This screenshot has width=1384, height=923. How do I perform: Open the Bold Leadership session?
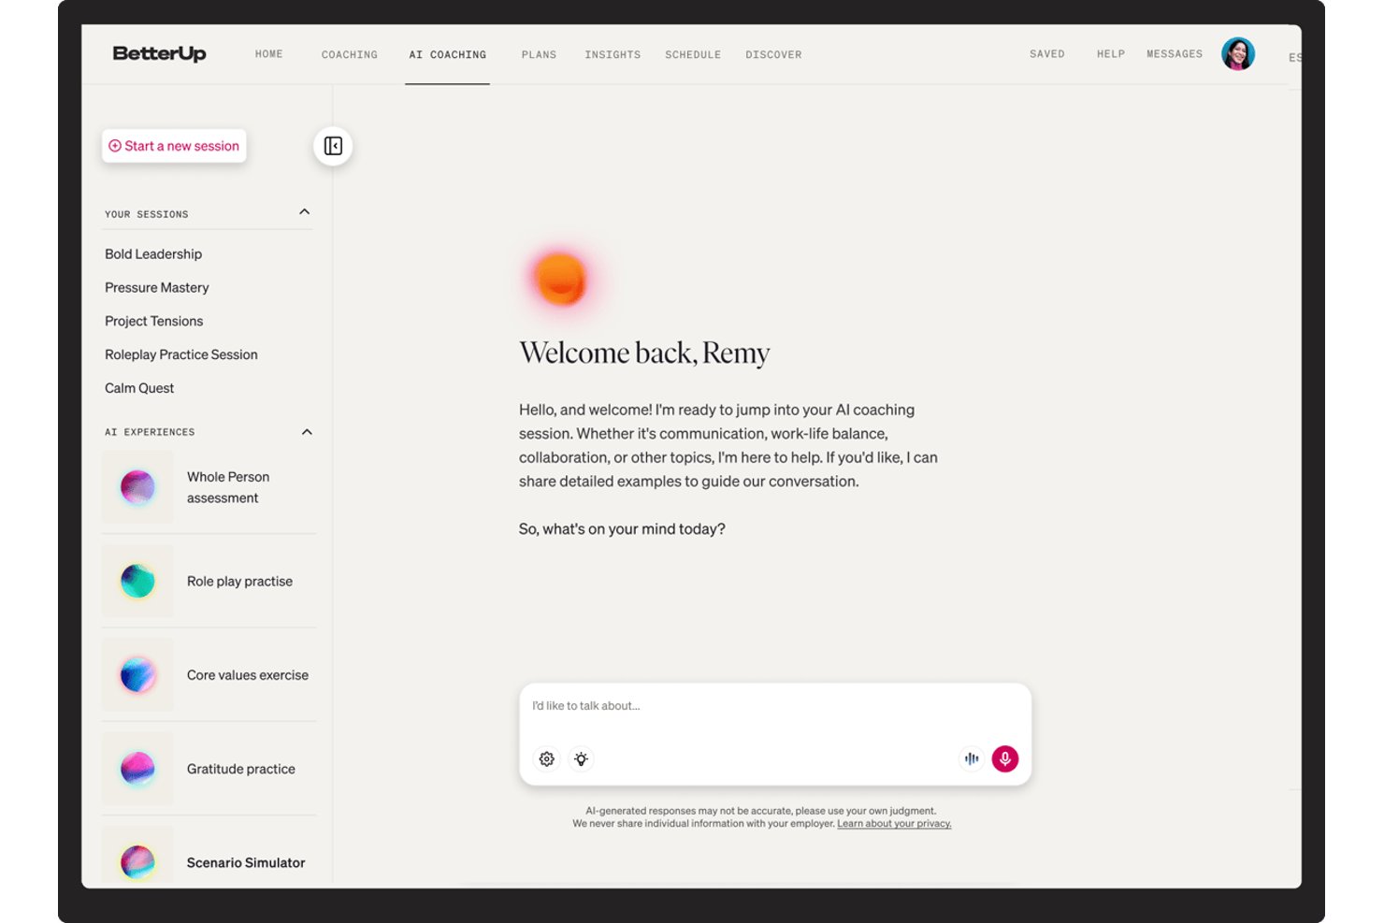153,254
